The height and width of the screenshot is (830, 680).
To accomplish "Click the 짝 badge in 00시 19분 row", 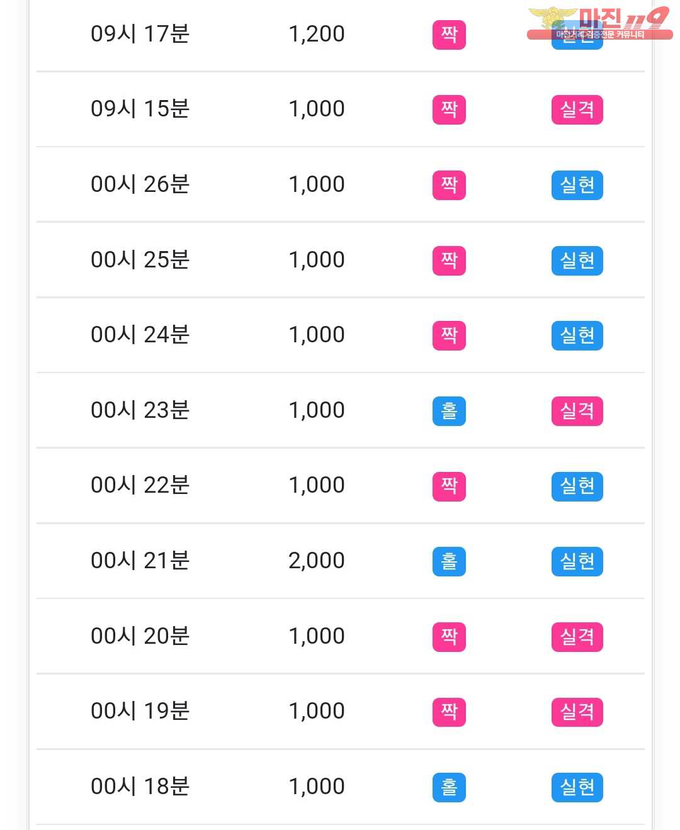I will (449, 712).
